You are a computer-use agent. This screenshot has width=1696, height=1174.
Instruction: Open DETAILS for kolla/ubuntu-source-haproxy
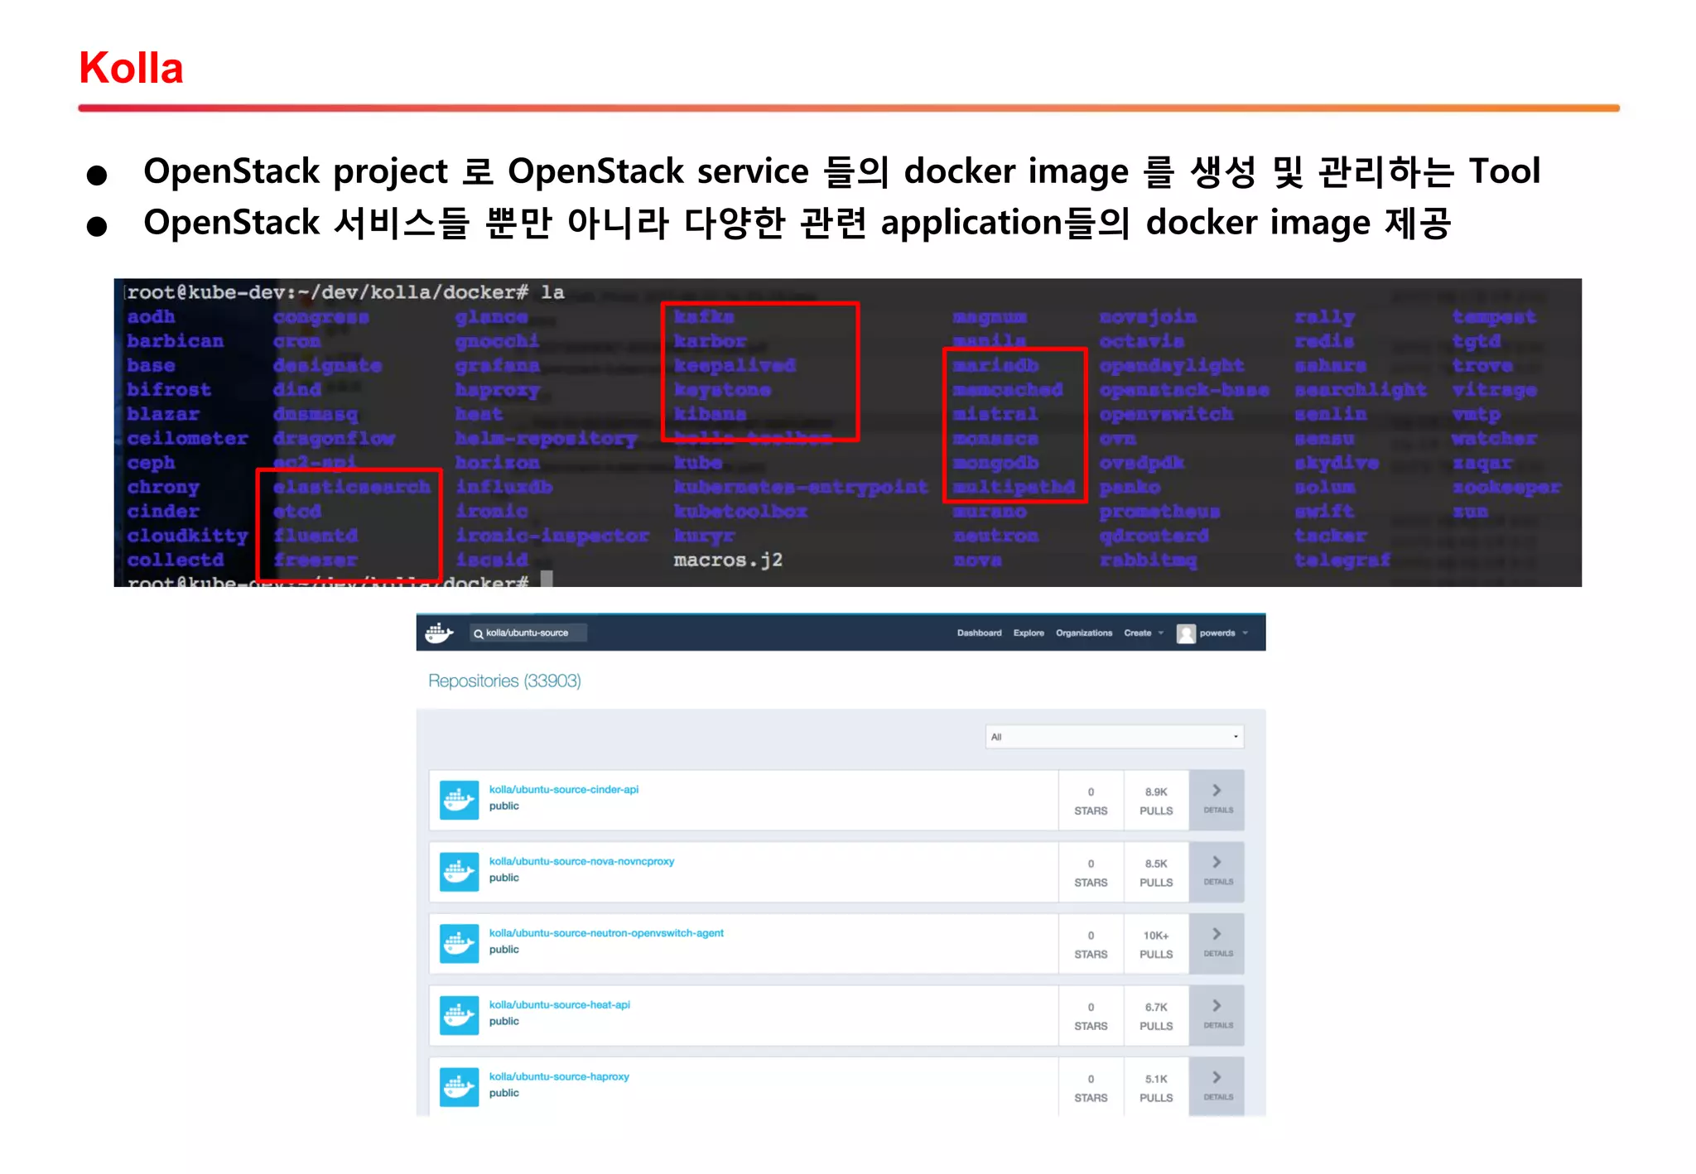click(1217, 1086)
